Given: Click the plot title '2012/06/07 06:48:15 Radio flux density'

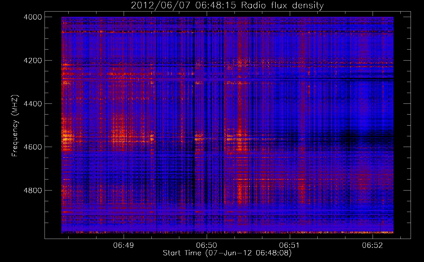Looking at the screenshot, I should point(227,5).
